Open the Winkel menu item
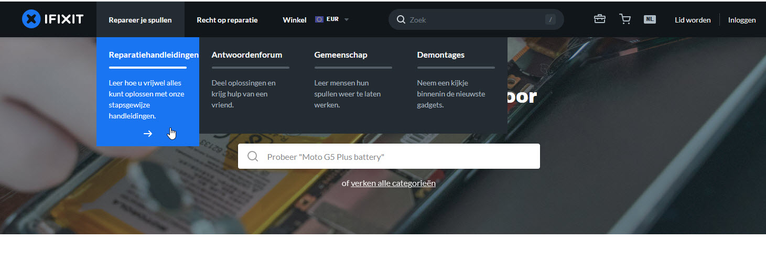766x261 pixels. coord(295,20)
